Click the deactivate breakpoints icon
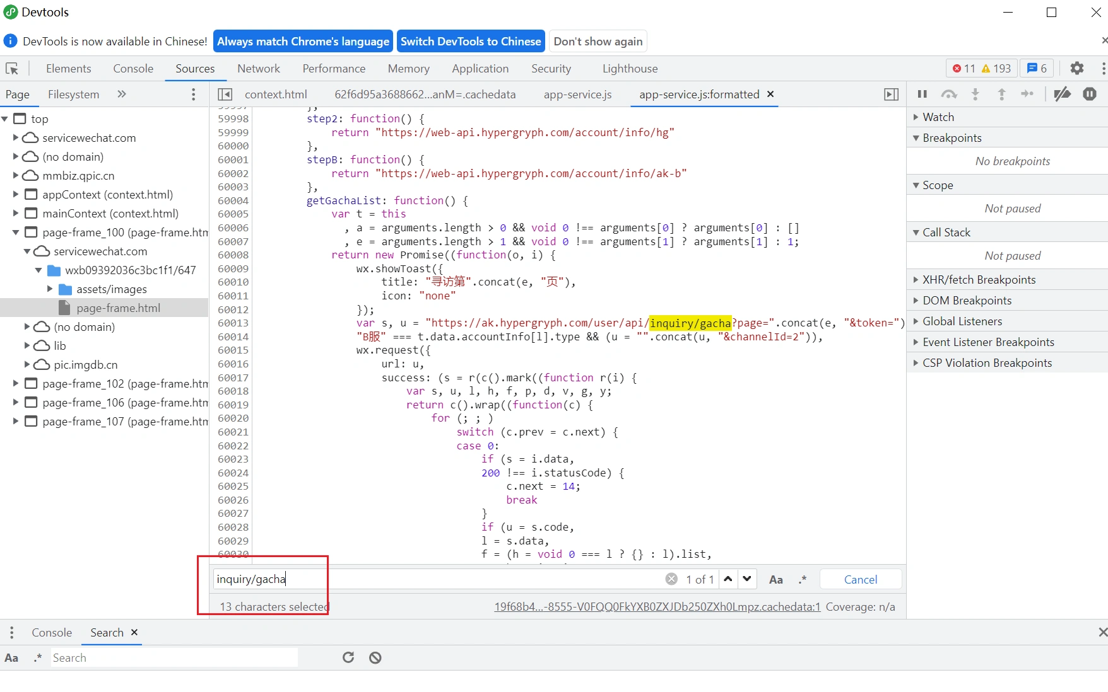The width and height of the screenshot is (1108, 692). pos(1062,95)
